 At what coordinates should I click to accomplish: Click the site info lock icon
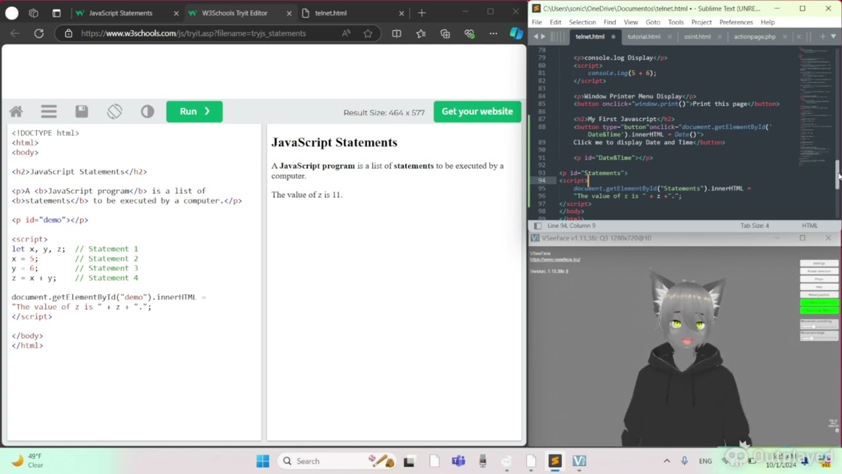(68, 33)
